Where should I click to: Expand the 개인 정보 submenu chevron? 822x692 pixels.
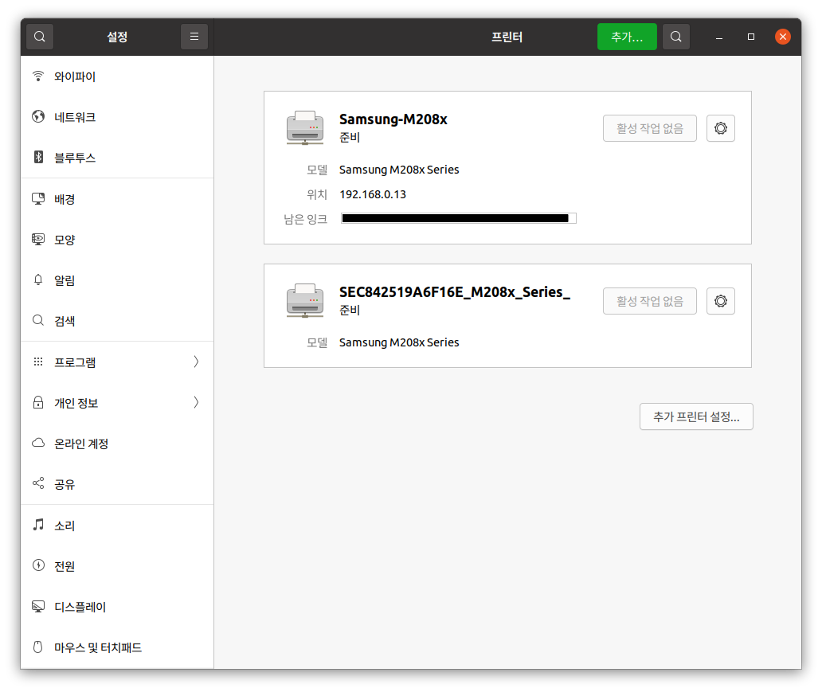point(196,403)
